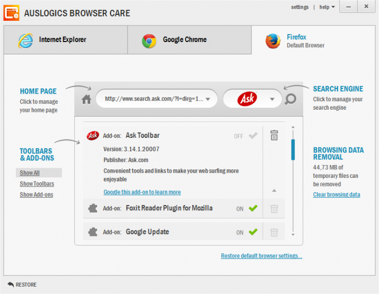Click SEARCH ENGINE heading
This screenshot has height=294, width=379.
point(338,89)
